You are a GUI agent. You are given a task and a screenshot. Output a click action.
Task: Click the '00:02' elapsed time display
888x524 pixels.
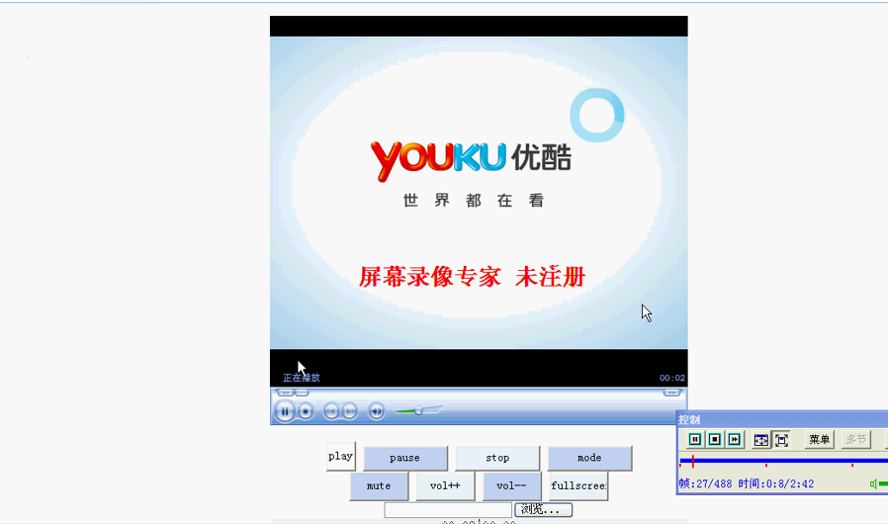[x=671, y=378]
